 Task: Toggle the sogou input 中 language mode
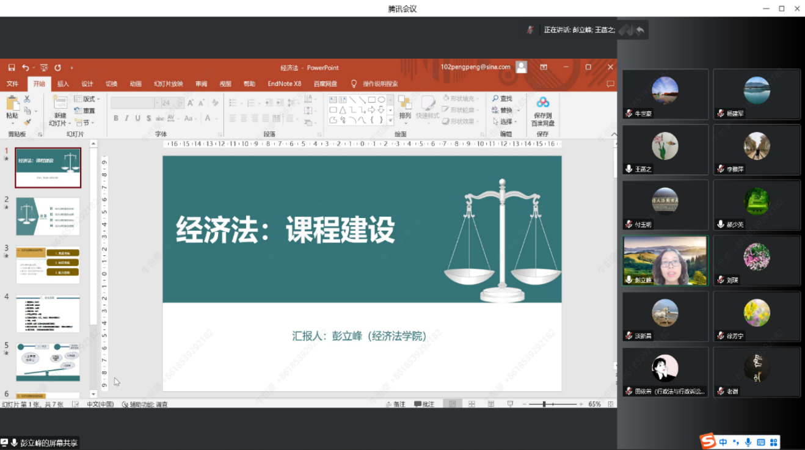(723, 442)
